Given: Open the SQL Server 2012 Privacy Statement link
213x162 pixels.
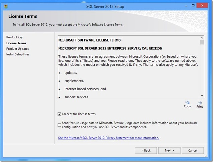Looking at the screenshot, I should click(x=109, y=138).
